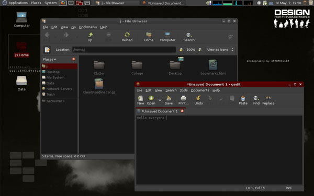
Task: Select Desktop in the Places sidebar
Action: (x=60, y=72)
